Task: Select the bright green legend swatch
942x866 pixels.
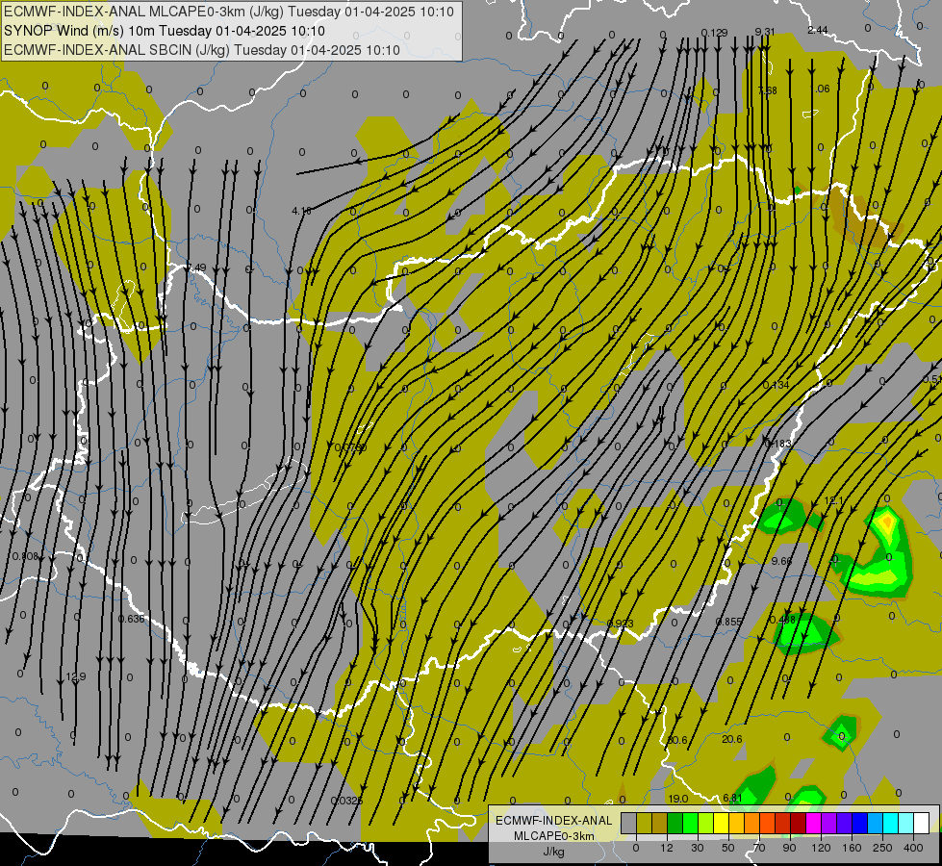Action: pos(690,824)
